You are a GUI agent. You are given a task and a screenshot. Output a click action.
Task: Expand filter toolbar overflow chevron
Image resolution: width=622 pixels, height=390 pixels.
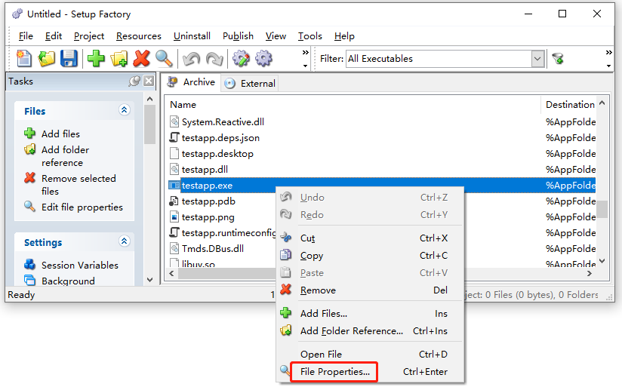tap(608, 58)
